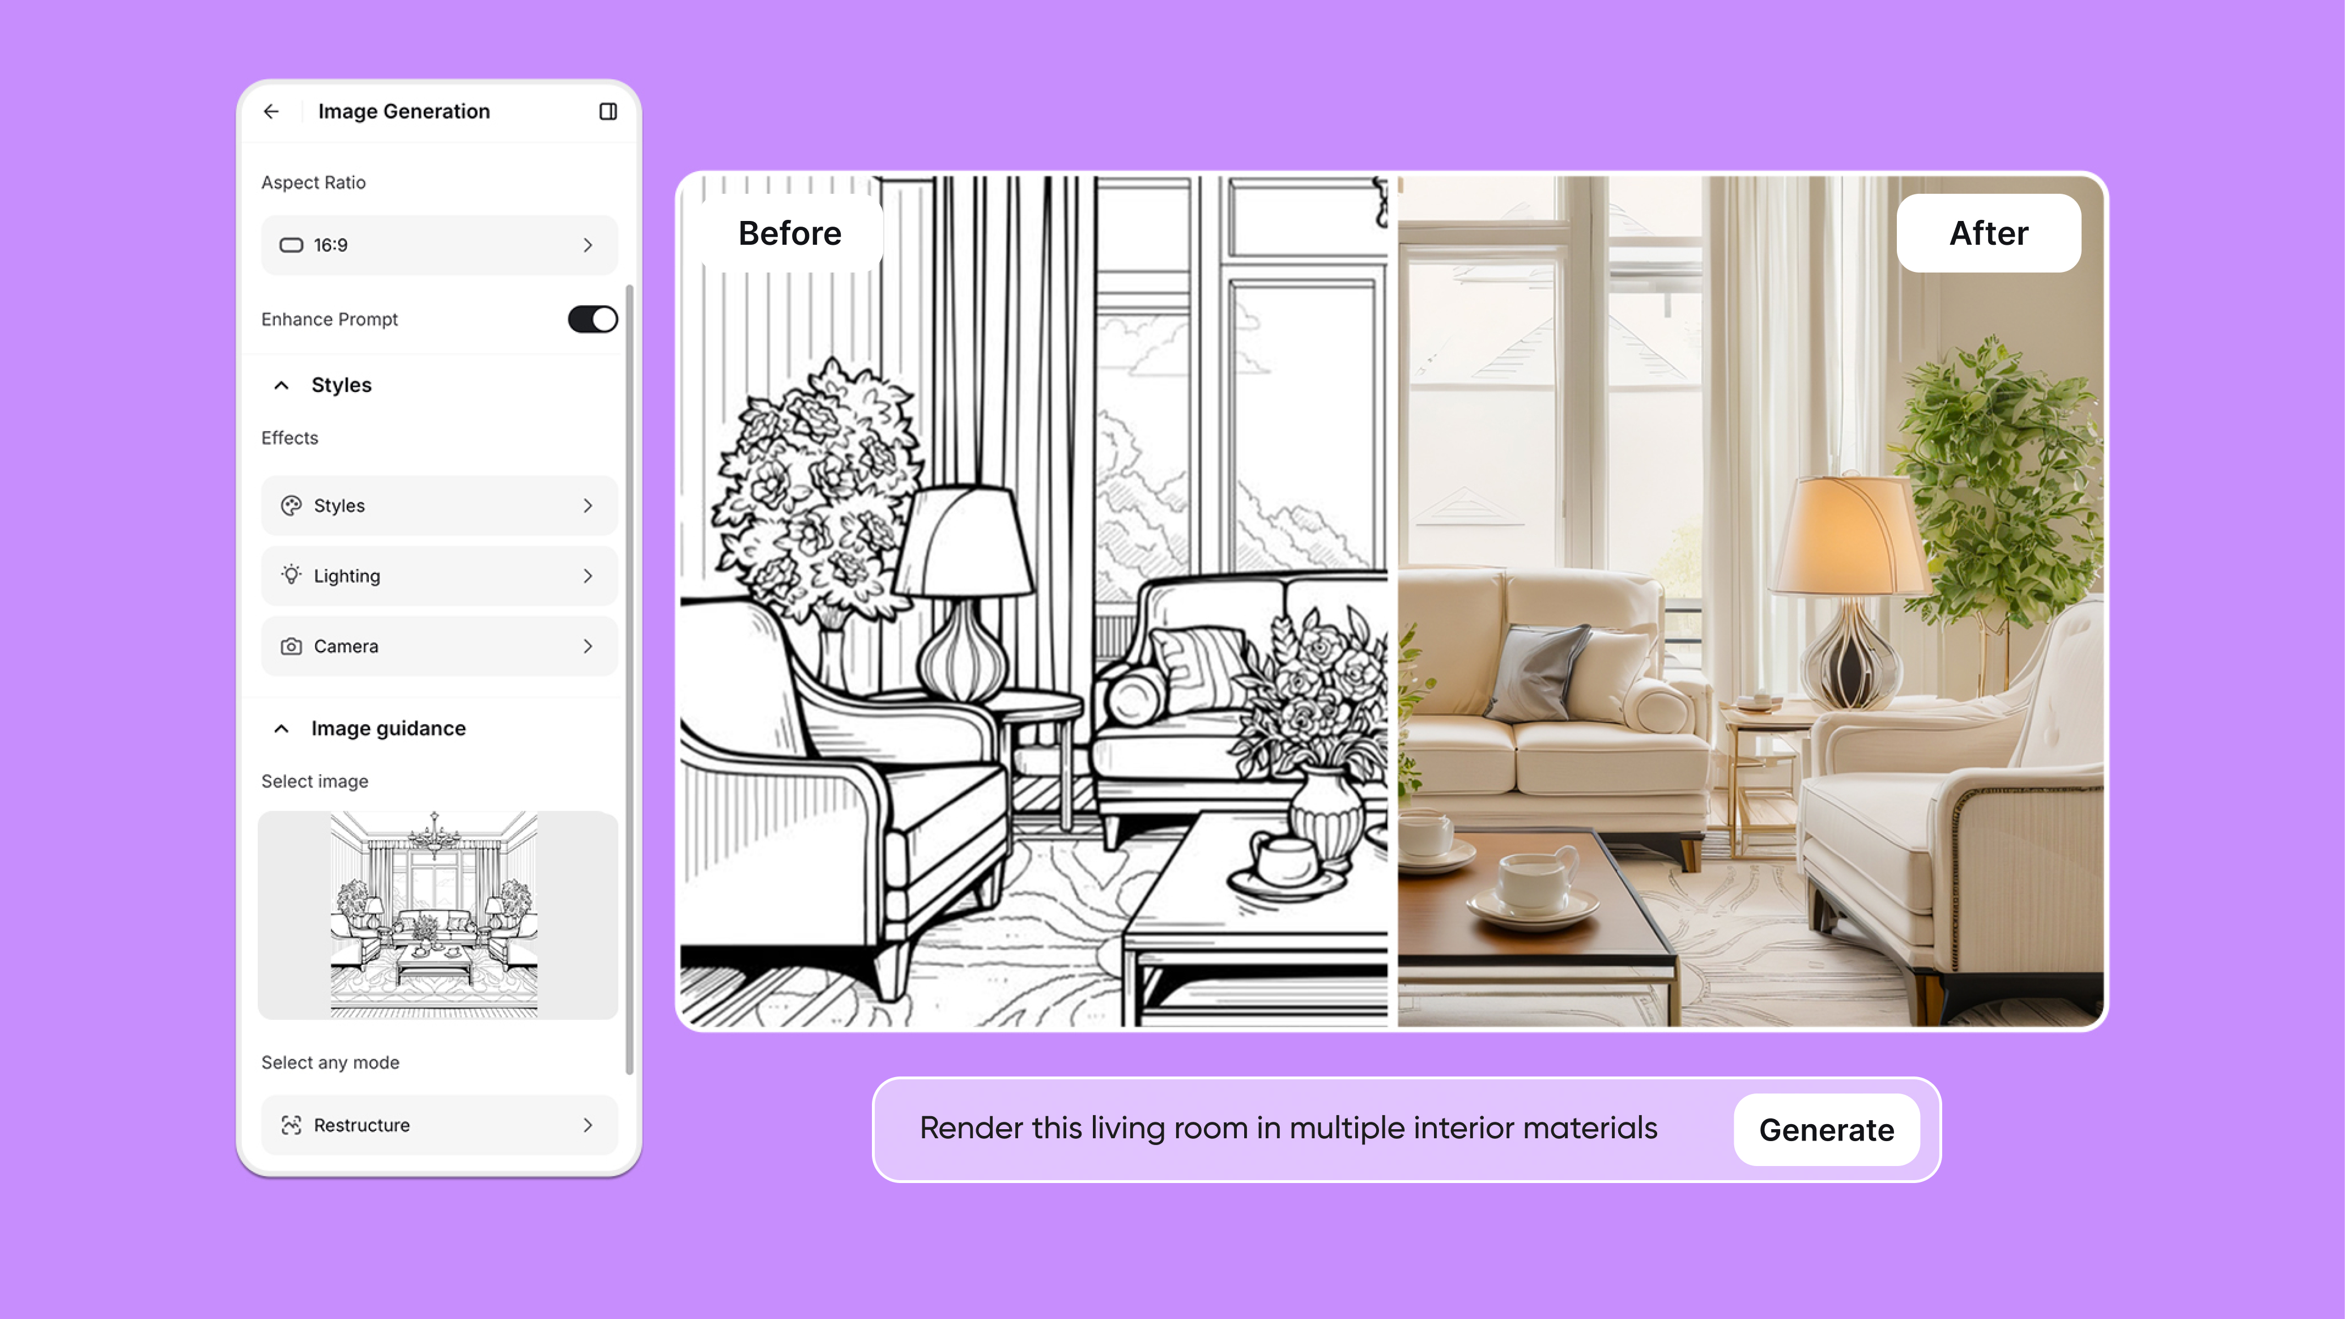Click the Image guidance section icon
Screen dimensions: 2345x1319
[x=282, y=728]
